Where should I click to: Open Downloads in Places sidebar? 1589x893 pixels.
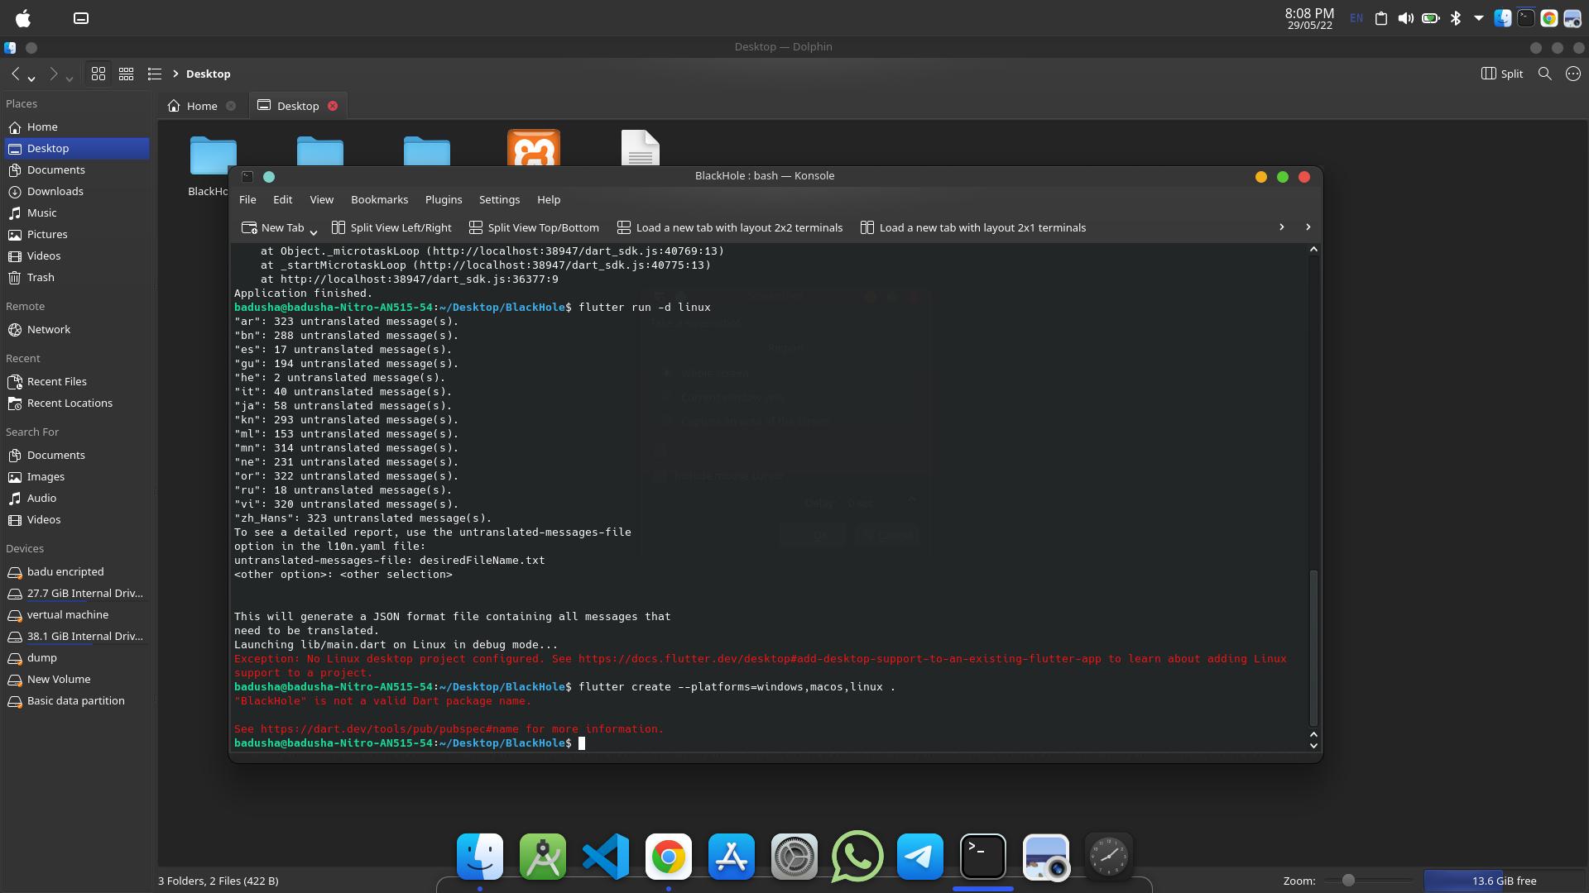[x=55, y=191]
